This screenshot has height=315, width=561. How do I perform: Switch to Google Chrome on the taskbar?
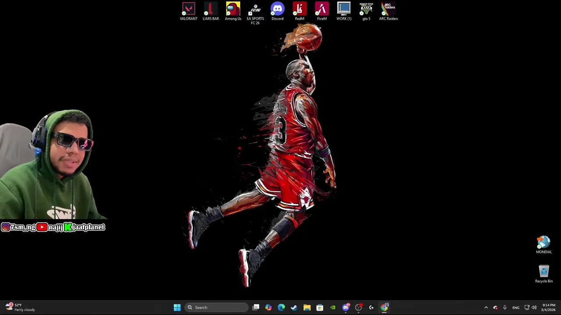click(x=384, y=308)
